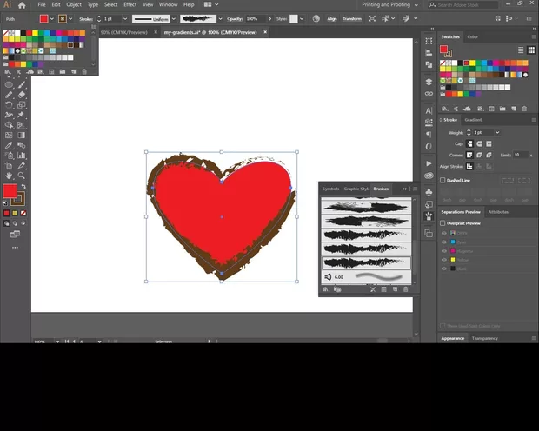Viewport: 539px width, 431px height.
Task: Click the Align button in control bar
Action: [331, 18]
